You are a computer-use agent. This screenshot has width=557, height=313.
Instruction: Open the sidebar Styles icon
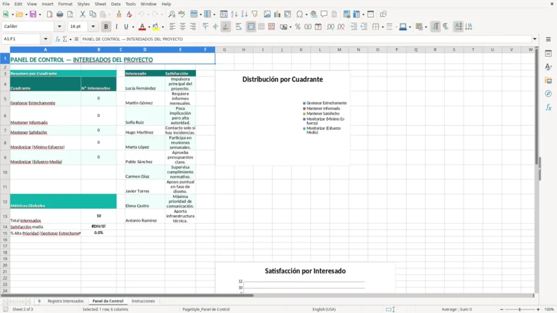click(548, 67)
